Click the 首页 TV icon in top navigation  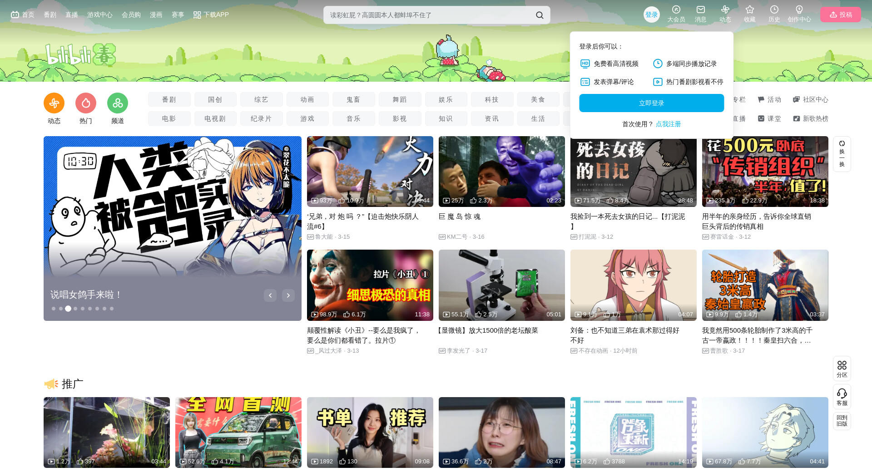[x=15, y=15]
